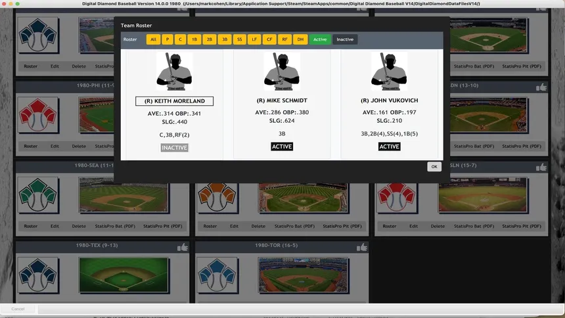Click the thumbs-up icon on 1980-TEX card
The width and height of the screenshot is (565, 318).
[183, 247]
